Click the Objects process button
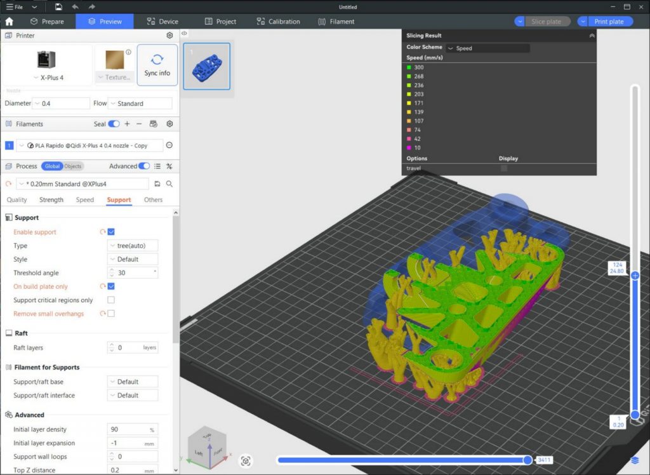The height and width of the screenshot is (475, 650). [x=73, y=166]
